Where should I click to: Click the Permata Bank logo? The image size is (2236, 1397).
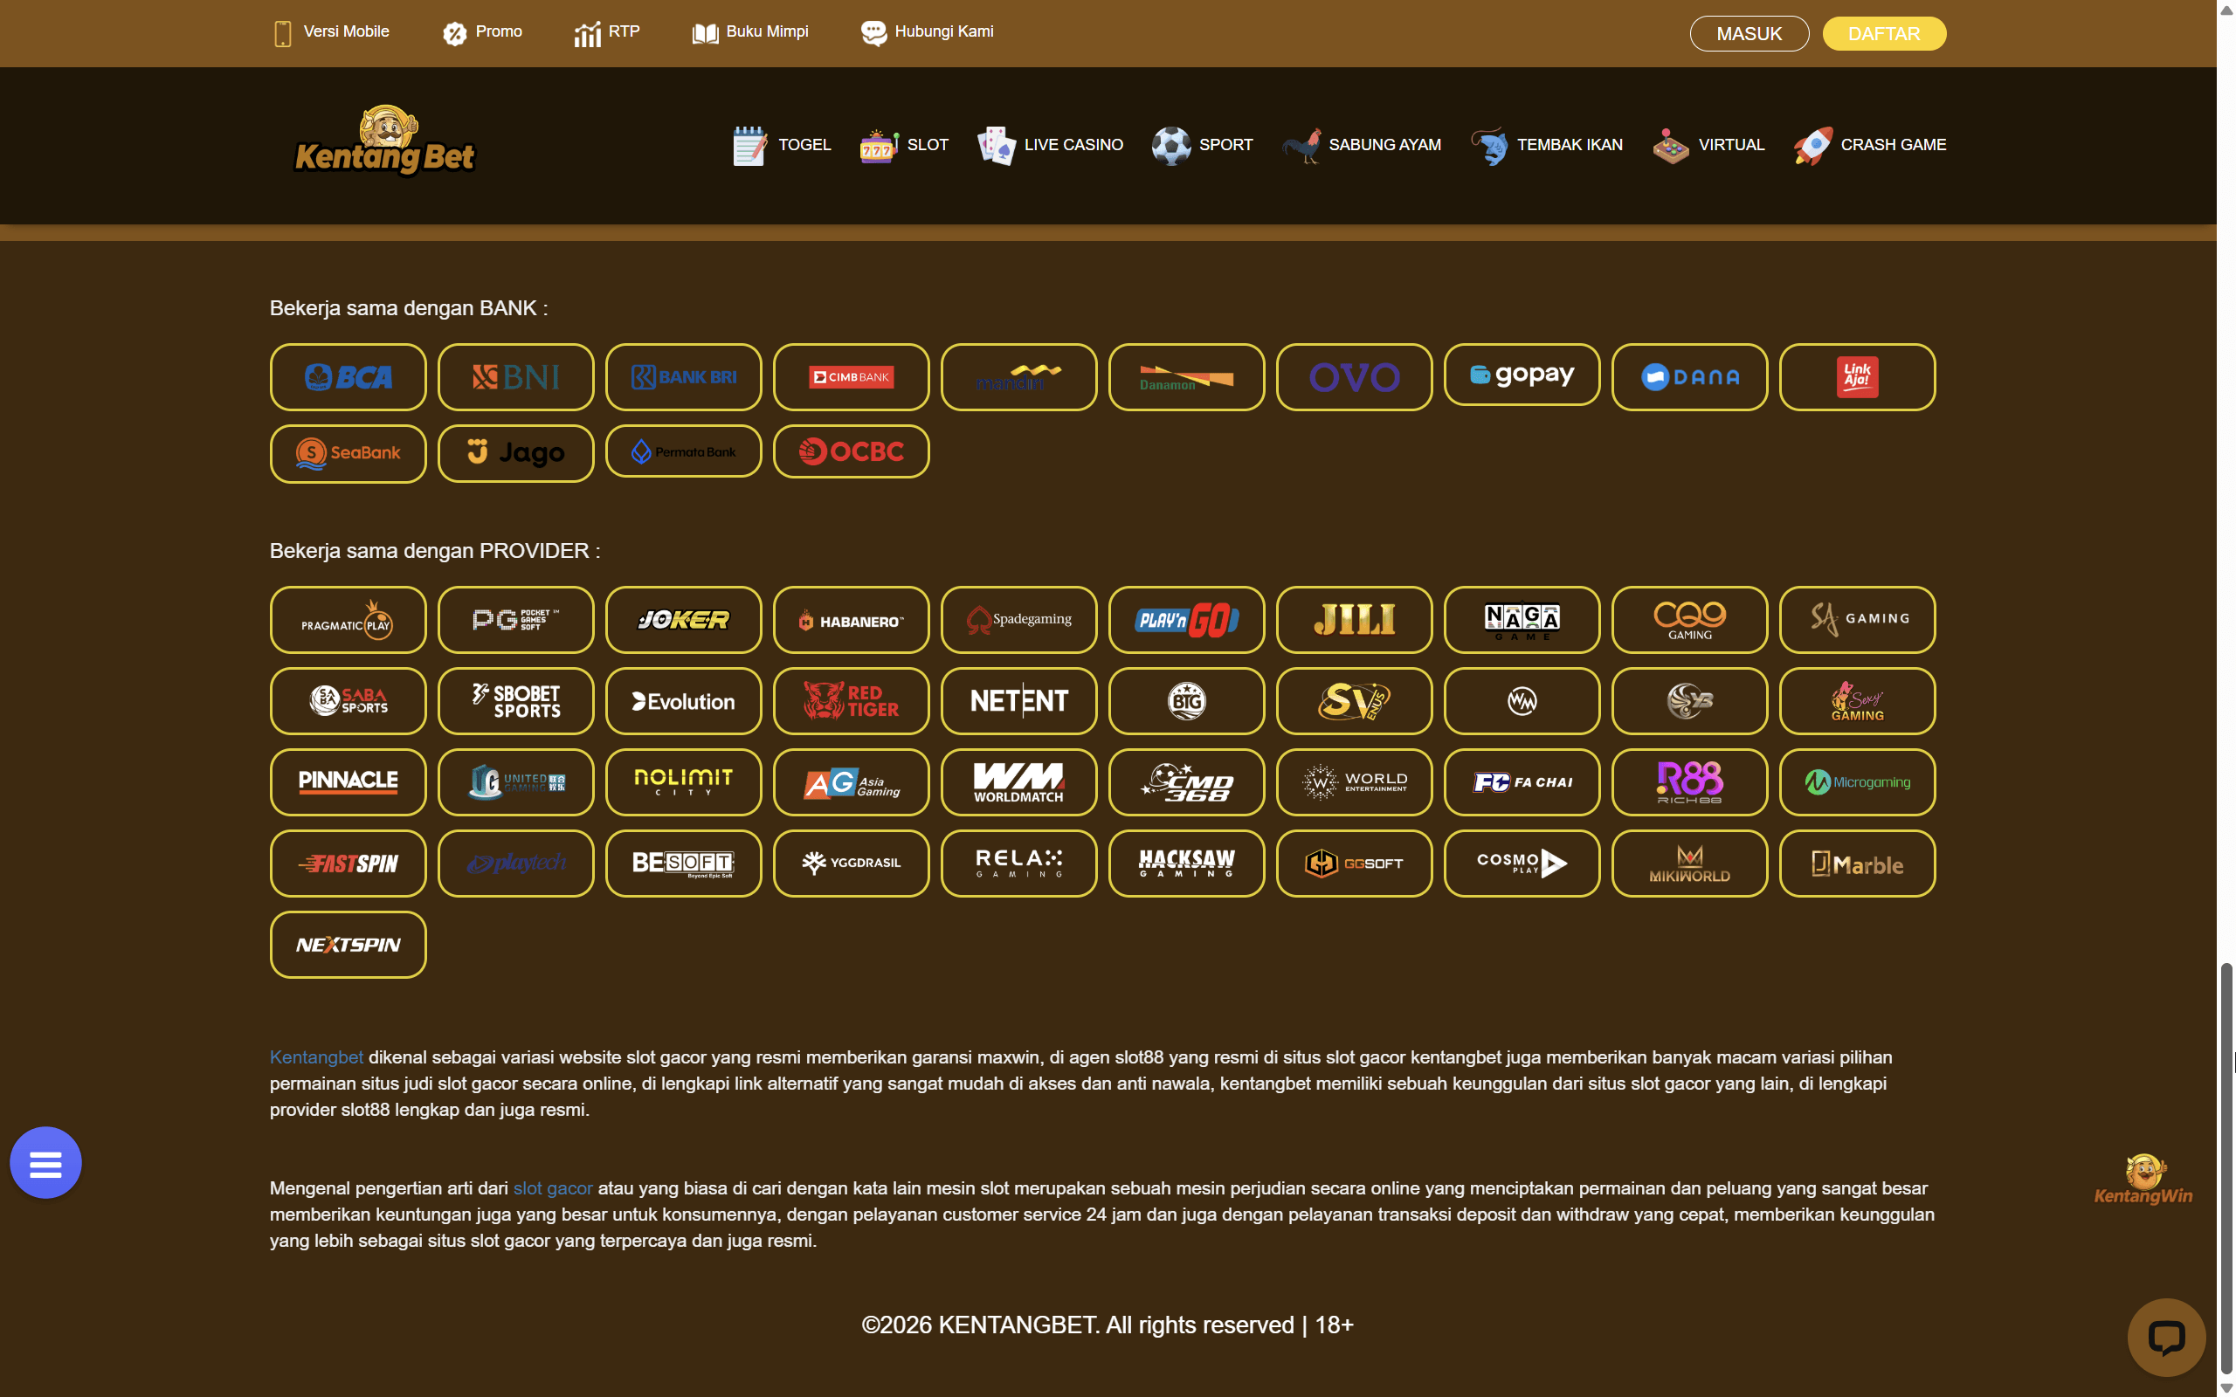pyautogui.click(x=684, y=451)
